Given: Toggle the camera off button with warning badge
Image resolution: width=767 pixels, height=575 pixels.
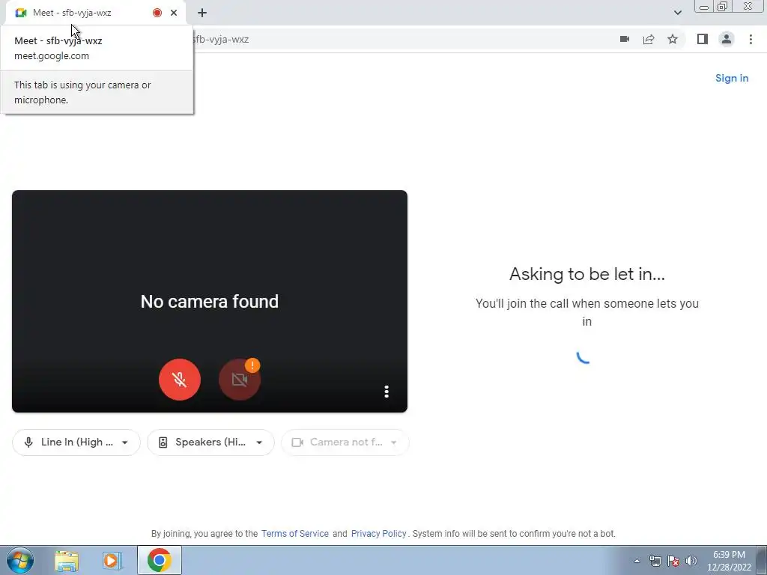Looking at the screenshot, I should (239, 380).
